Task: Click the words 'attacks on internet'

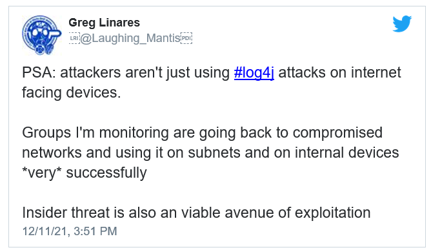Action: (340, 73)
